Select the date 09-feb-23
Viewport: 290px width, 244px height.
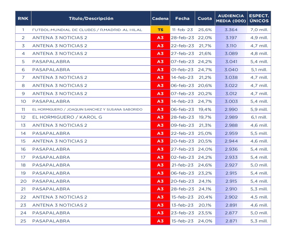[182, 125]
